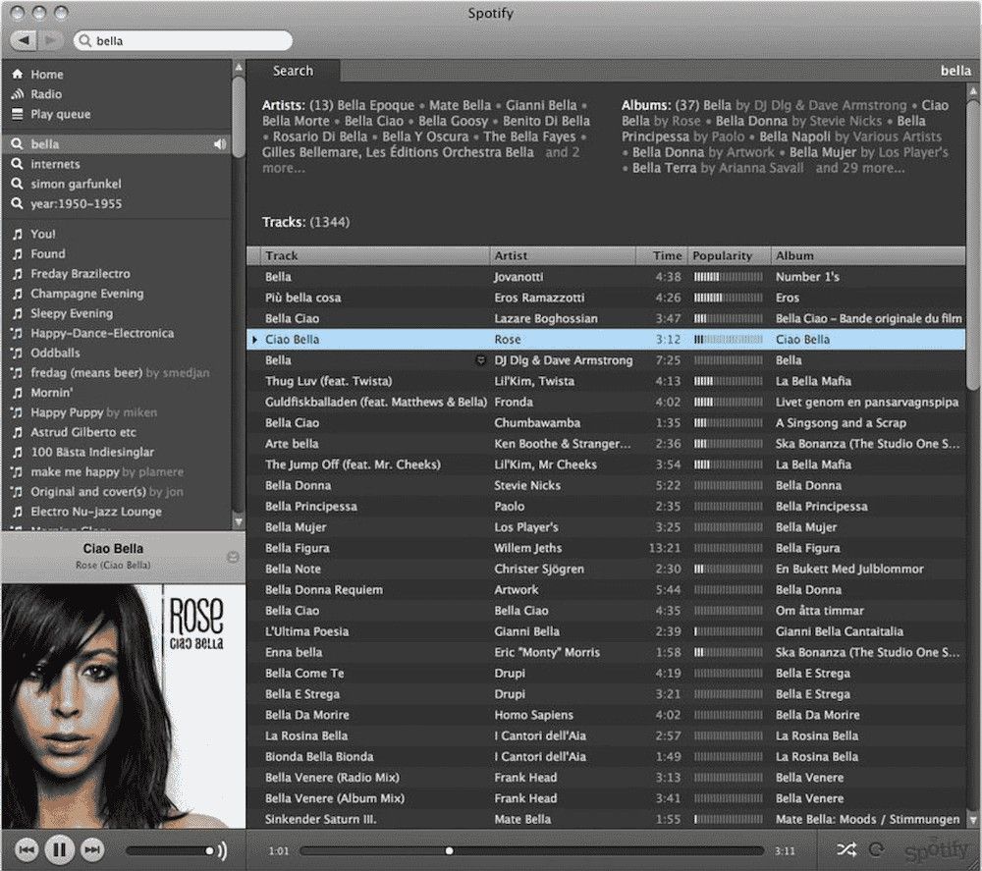
Task: Click the back navigation arrow
Action: point(25,40)
